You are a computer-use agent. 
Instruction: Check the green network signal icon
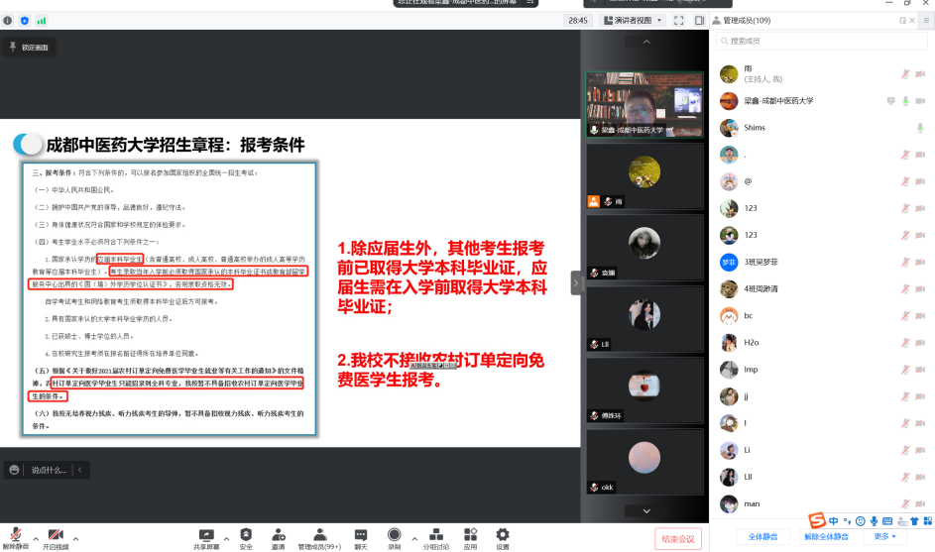coord(41,20)
